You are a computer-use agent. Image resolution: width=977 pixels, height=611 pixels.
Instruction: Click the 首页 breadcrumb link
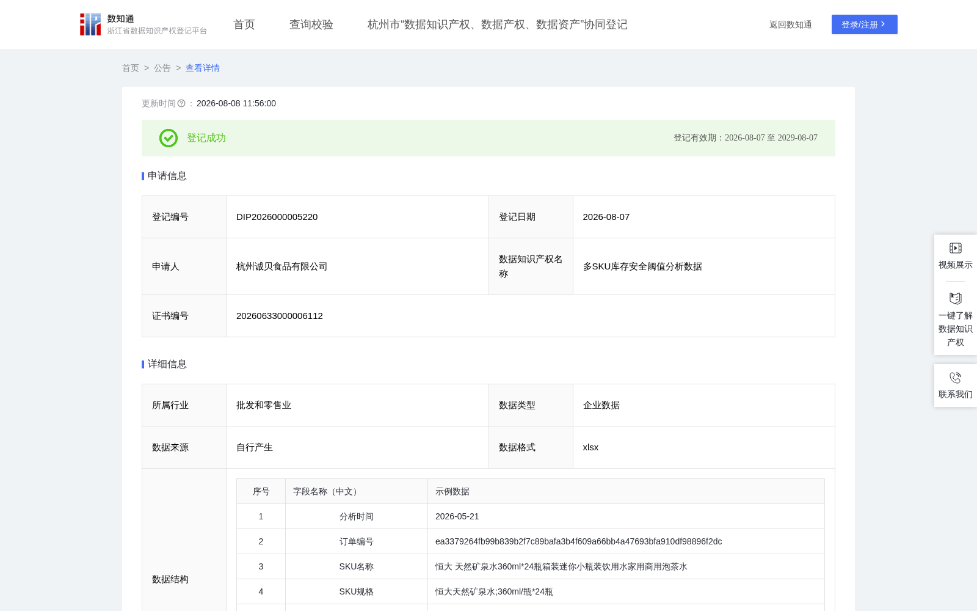point(131,68)
